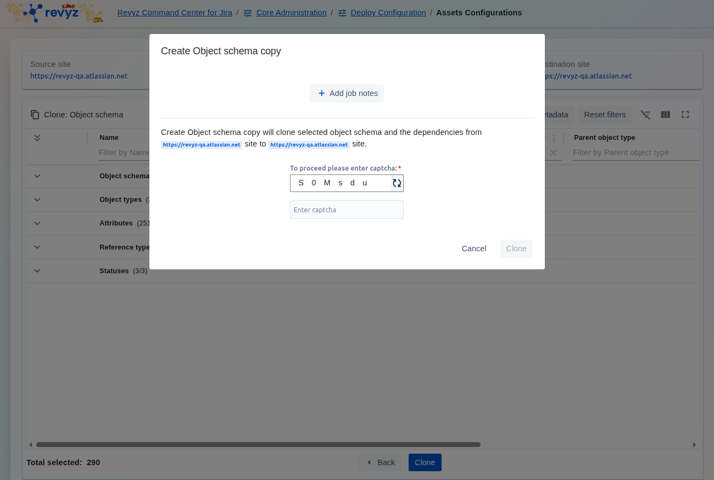Click the clear filters icon
Screen dimensions: 714x480
pos(645,115)
